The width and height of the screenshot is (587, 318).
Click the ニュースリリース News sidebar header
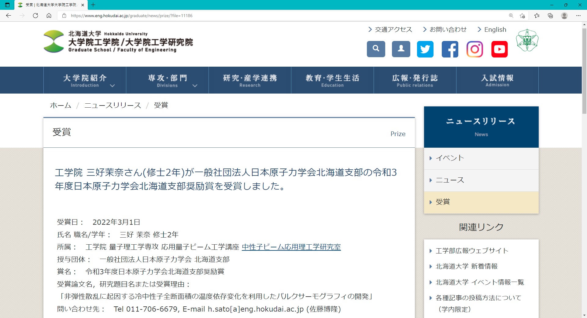click(x=481, y=127)
